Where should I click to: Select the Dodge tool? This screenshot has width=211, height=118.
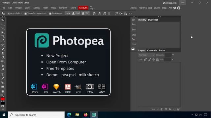3,69
